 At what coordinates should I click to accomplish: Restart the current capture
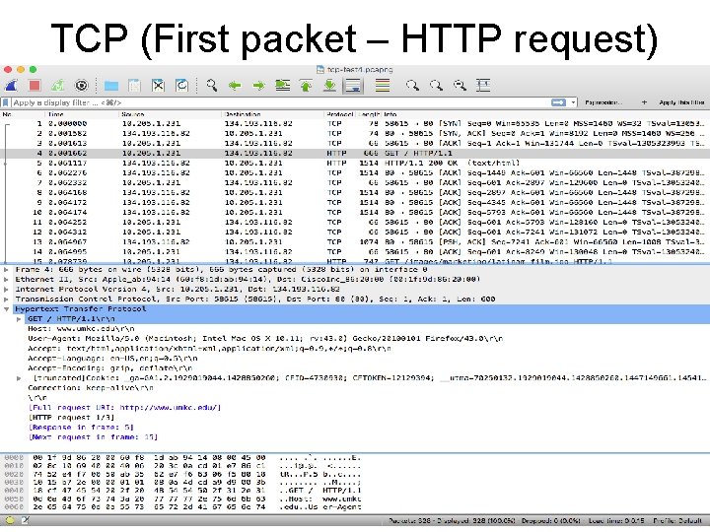(x=58, y=85)
